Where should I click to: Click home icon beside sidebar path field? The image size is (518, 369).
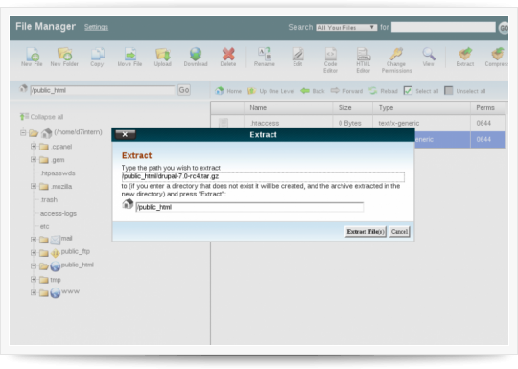pyautogui.click(x=23, y=88)
